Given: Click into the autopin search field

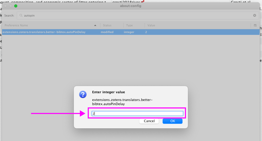Looking at the screenshot, I should coord(137,15).
